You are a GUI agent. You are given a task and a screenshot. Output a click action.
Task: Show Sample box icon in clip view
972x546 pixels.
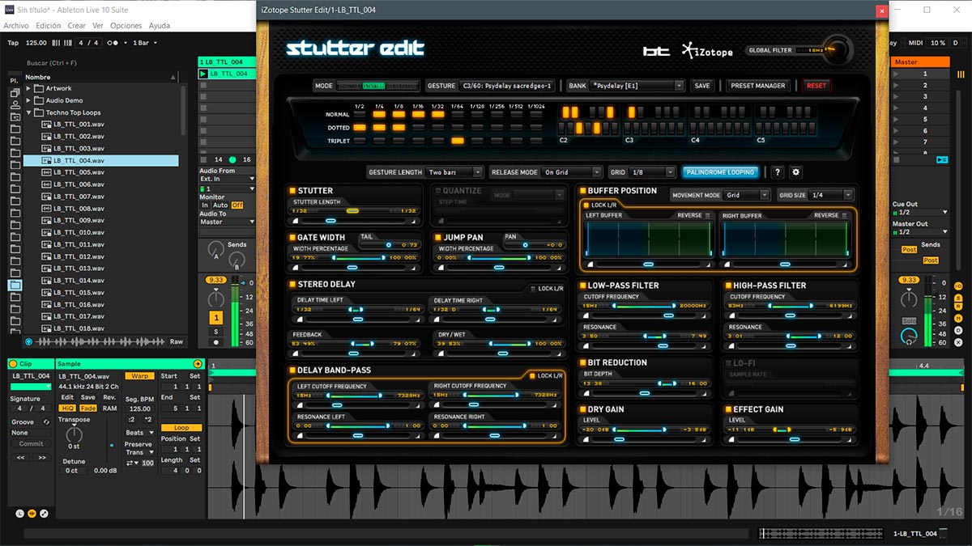pyautogui.click(x=32, y=514)
